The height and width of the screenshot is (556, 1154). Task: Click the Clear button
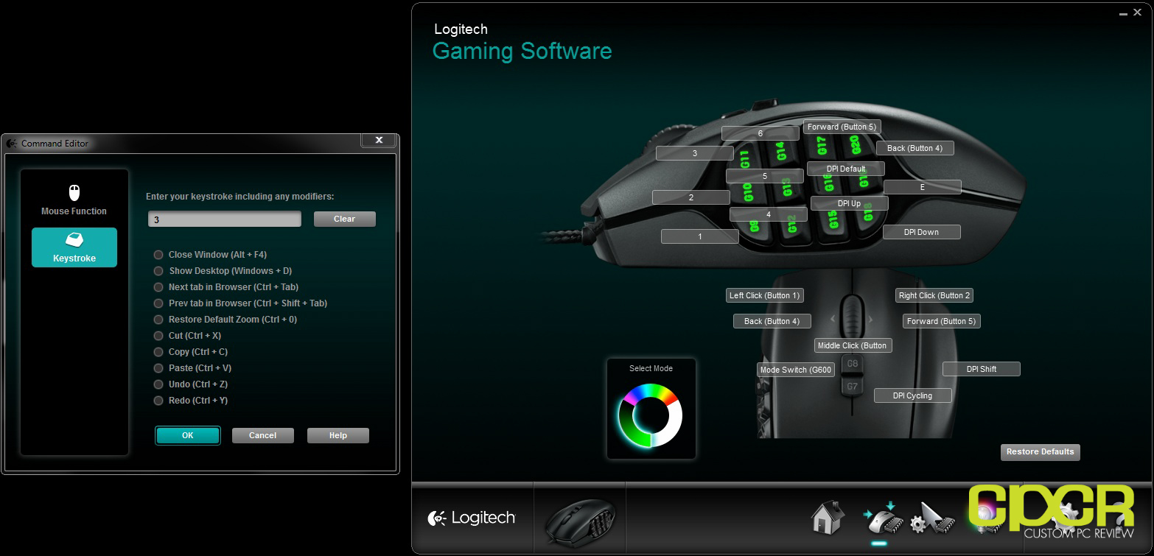tap(345, 219)
